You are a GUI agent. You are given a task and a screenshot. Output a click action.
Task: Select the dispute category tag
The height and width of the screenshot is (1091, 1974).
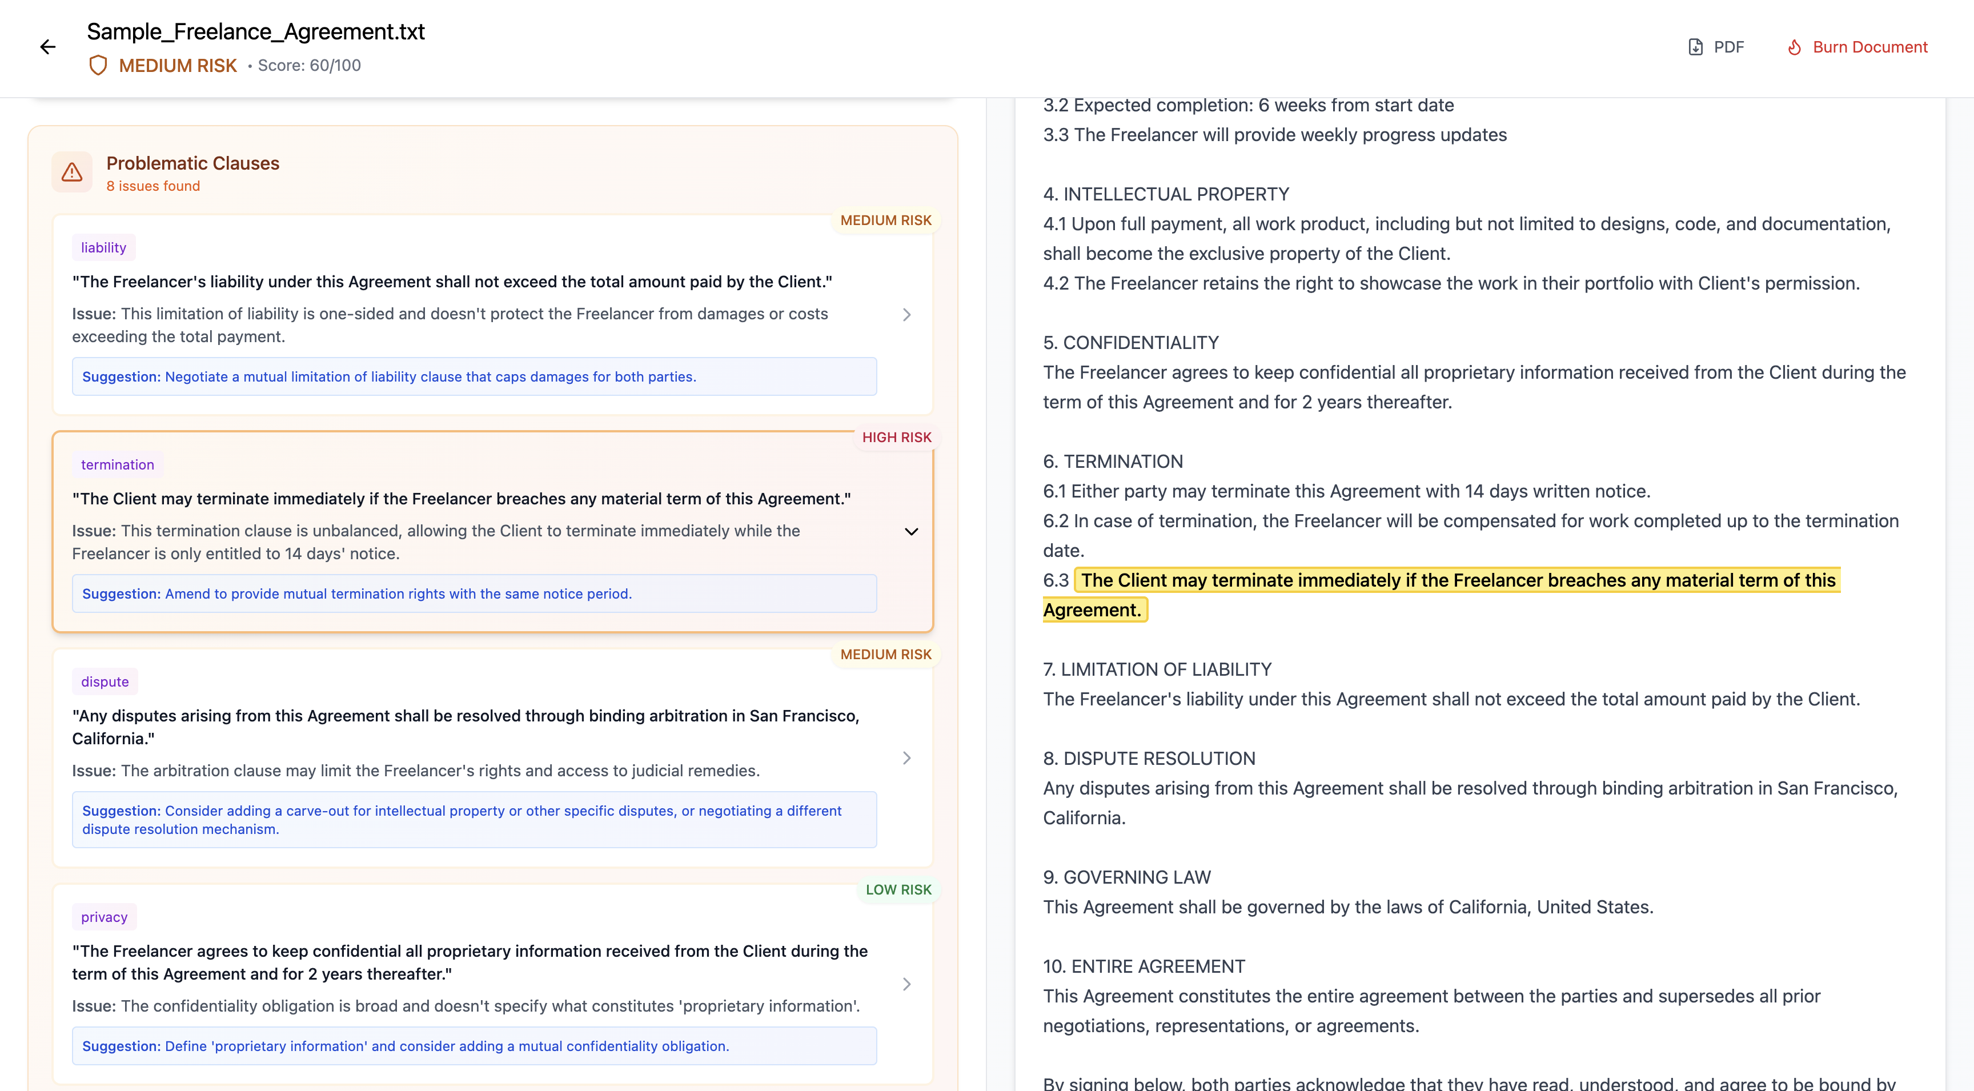[105, 681]
